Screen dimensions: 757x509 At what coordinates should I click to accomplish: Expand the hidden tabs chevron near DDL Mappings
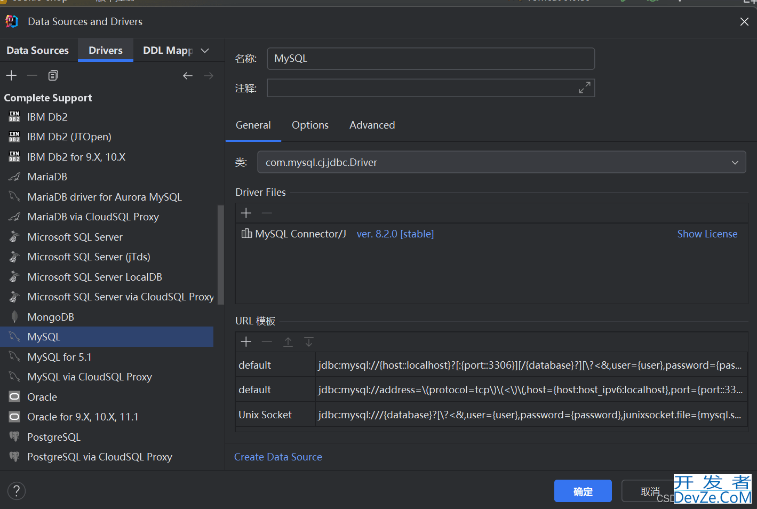pos(205,51)
